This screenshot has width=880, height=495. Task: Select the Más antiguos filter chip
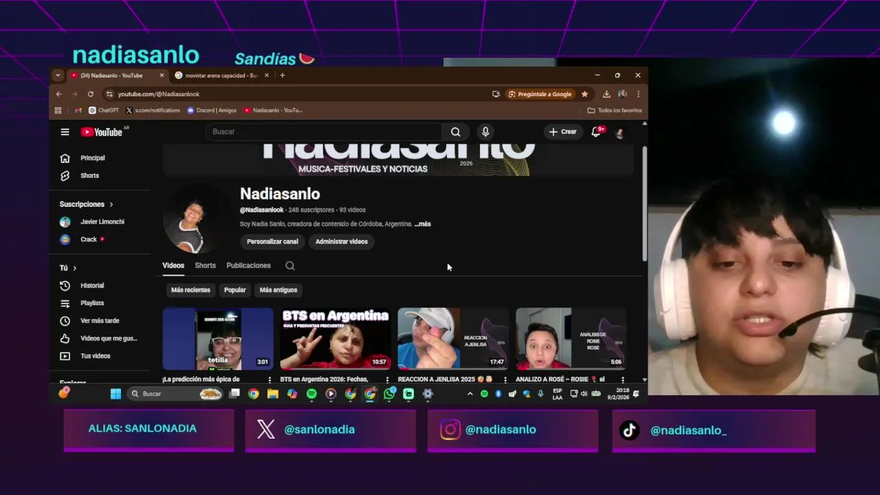click(278, 290)
